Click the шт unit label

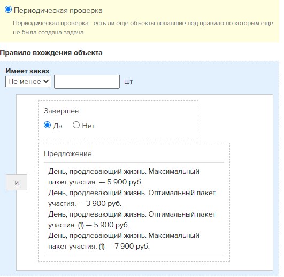pyautogui.click(x=128, y=82)
